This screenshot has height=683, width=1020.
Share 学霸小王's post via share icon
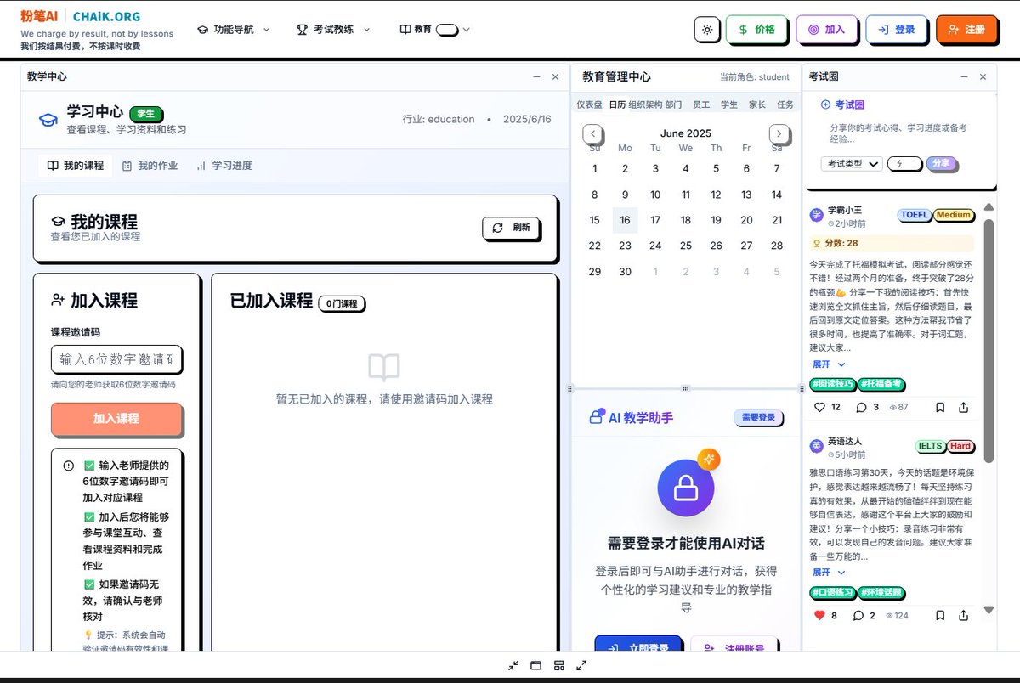coord(963,407)
